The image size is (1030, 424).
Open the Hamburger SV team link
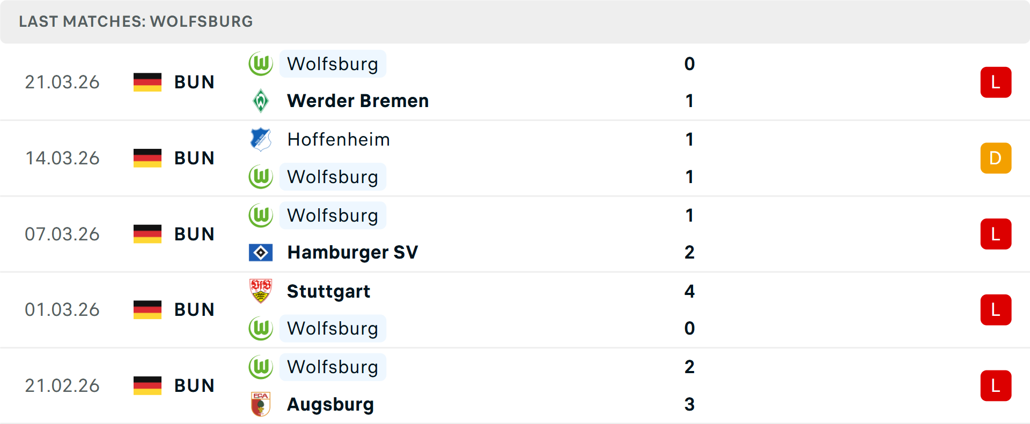click(x=352, y=252)
